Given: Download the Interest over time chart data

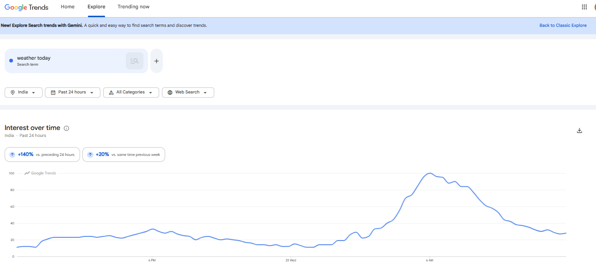Looking at the screenshot, I should click(x=579, y=130).
